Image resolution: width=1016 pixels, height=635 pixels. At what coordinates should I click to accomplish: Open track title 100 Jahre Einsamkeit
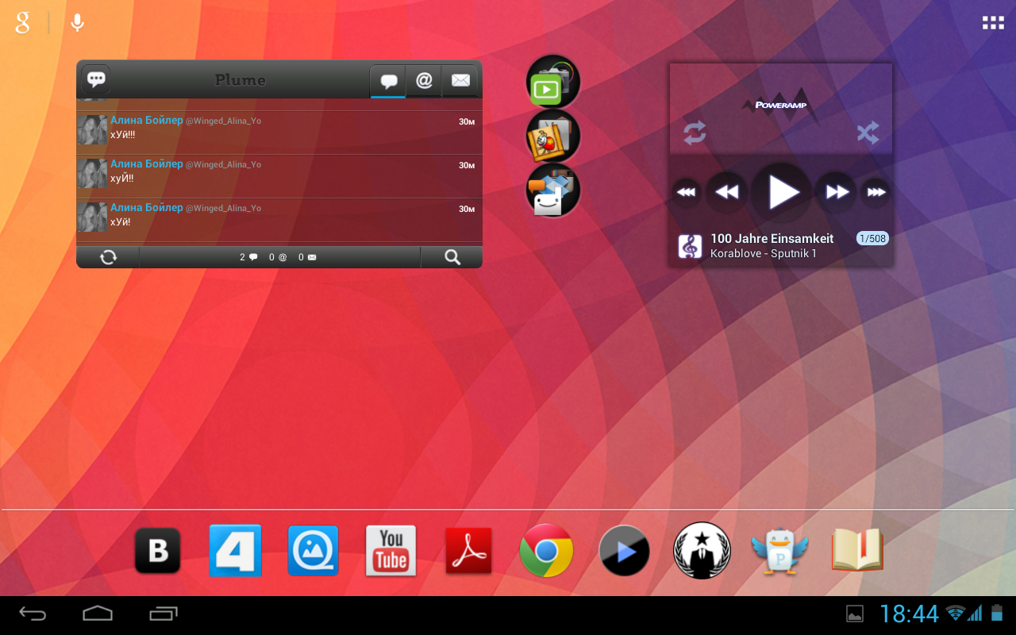tap(772, 238)
